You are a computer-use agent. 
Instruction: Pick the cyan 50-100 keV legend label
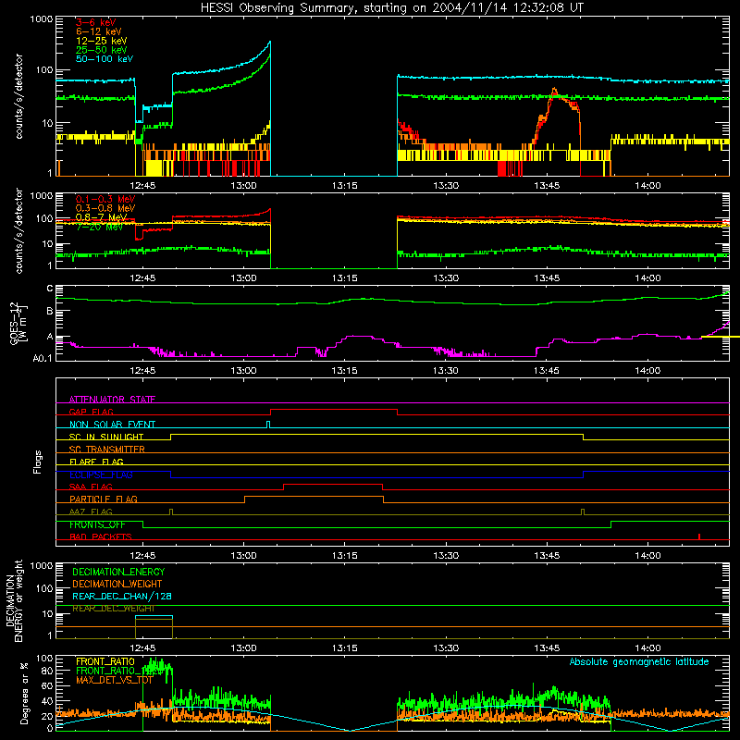pos(105,59)
